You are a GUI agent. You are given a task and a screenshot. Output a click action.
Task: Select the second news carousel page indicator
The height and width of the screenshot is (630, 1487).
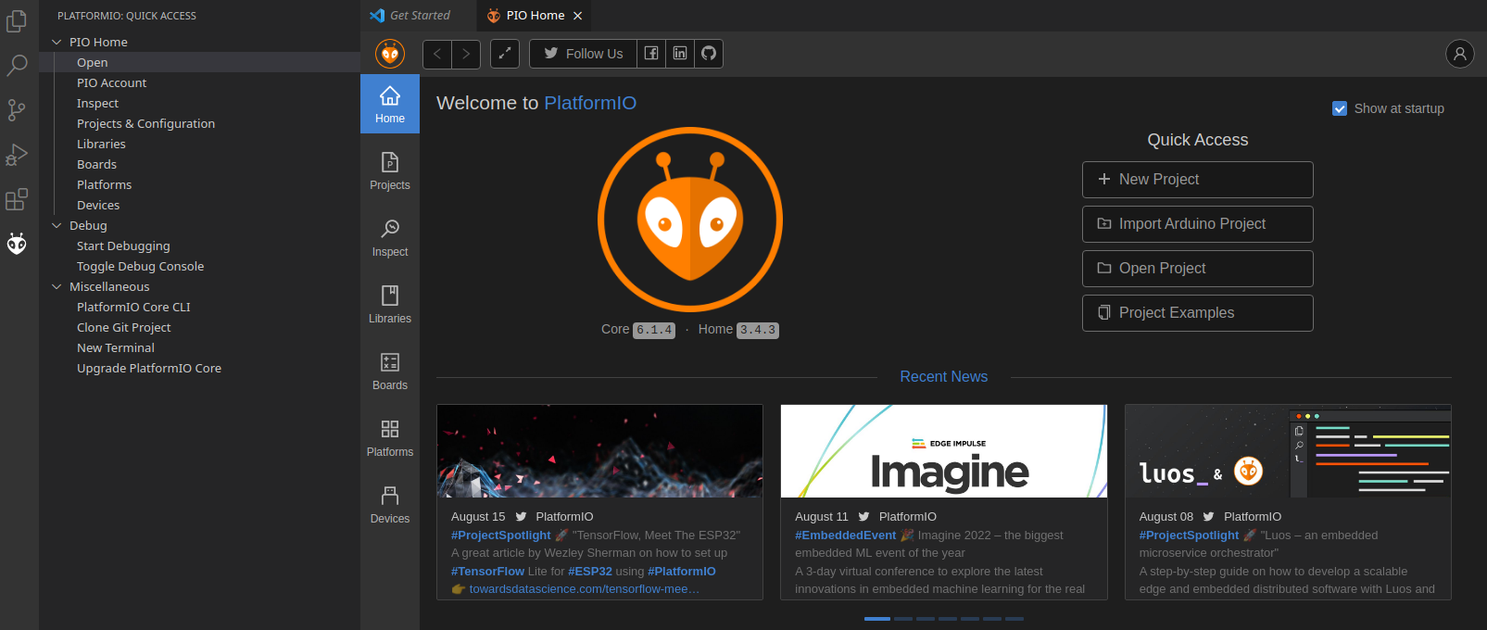click(x=903, y=618)
